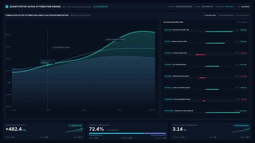The width and height of the screenshot is (255, 143).
Task: Select the Quality & Cashflow ROIC factor row
Action: coord(206,42)
